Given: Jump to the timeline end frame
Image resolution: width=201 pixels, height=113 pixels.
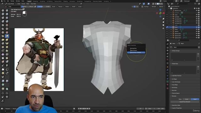Looking at the screenshot, I should [89, 109].
